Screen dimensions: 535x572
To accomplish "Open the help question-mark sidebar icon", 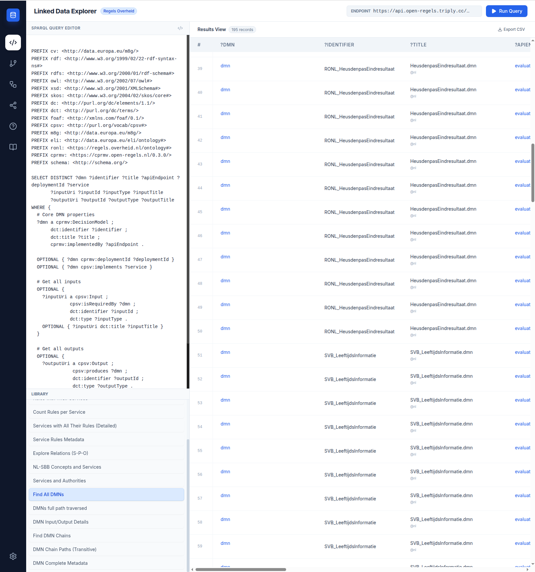I will coord(13,126).
